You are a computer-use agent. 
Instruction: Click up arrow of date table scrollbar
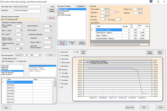click(x=55, y=79)
